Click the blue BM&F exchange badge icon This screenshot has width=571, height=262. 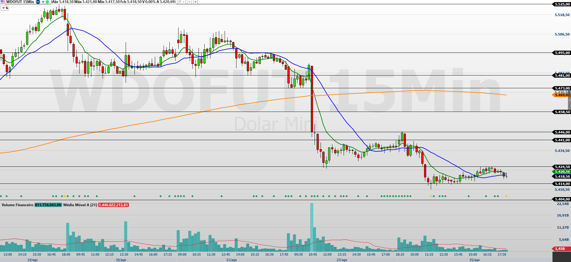pyautogui.click(x=38, y=2)
